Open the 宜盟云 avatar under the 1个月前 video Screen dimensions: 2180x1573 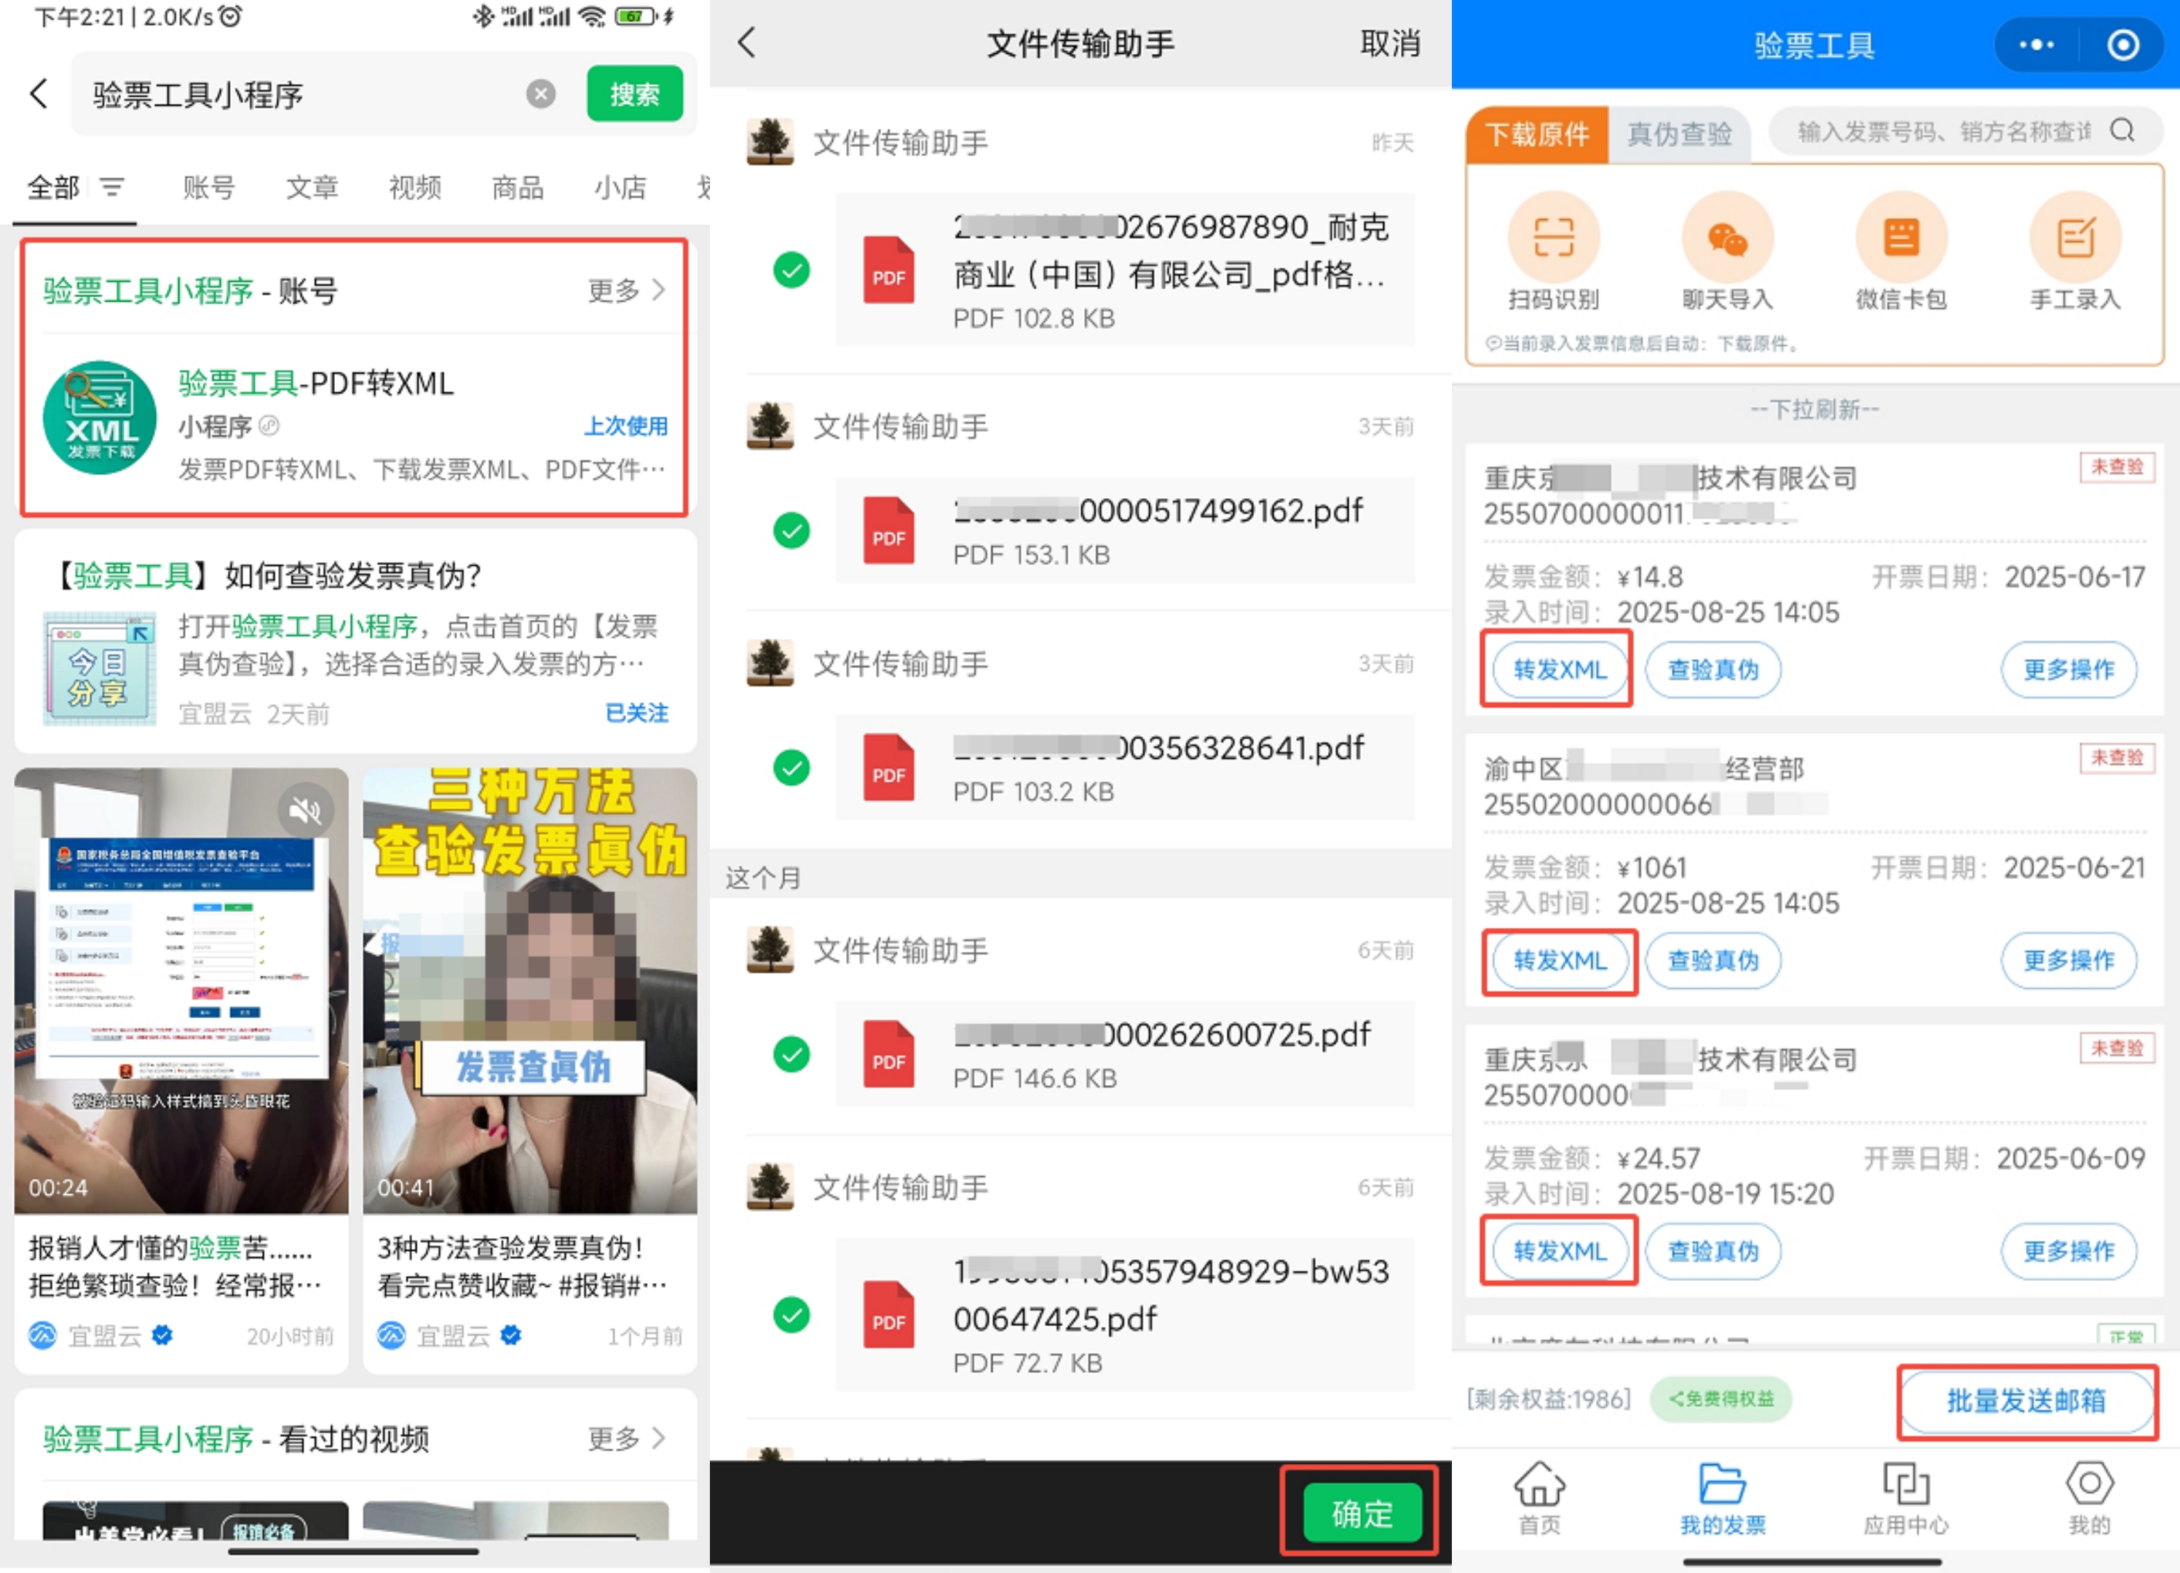tap(391, 1335)
